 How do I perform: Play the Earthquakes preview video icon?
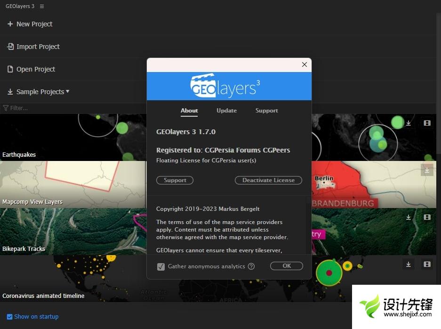coord(427,123)
